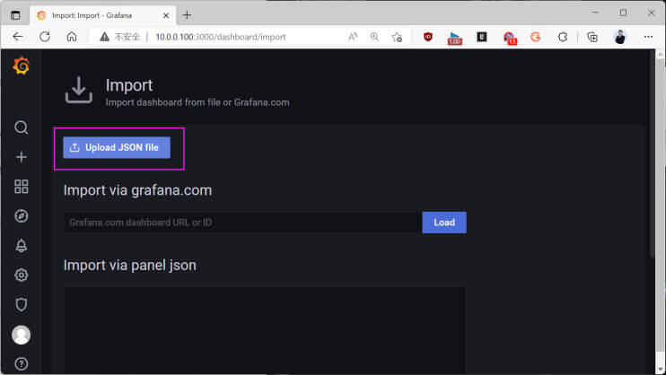Click the not secure warning icon
Viewport: 666px width, 375px height.
104,37
